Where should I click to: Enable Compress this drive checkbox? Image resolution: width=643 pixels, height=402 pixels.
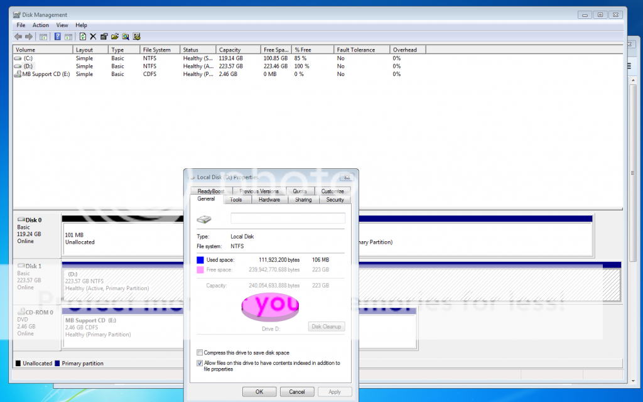click(x=200, y=353)
